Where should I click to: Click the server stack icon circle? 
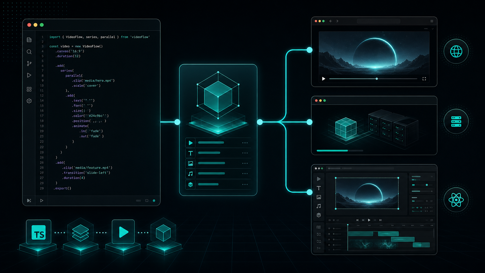click(x=456, y=121)
